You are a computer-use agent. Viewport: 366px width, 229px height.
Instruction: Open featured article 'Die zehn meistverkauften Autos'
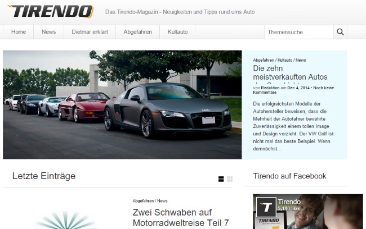[x=290, y=77]
